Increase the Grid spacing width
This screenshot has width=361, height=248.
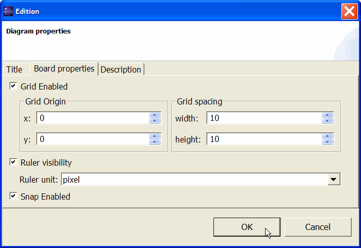(x=327, y=115)
